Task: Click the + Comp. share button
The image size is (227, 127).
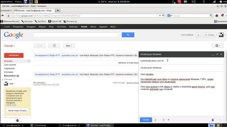Action: coord(210,35)
